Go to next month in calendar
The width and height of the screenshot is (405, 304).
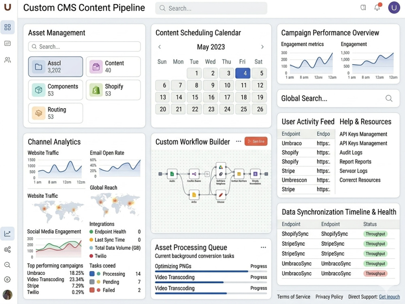[x=262, y=47]
